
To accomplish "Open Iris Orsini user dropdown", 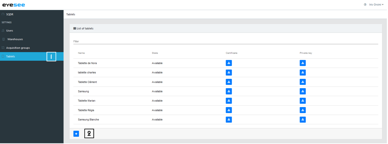I will (377, 5).
